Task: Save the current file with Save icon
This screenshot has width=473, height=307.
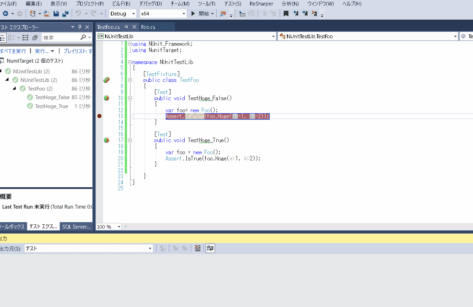Action: click(x=56, y=14)
